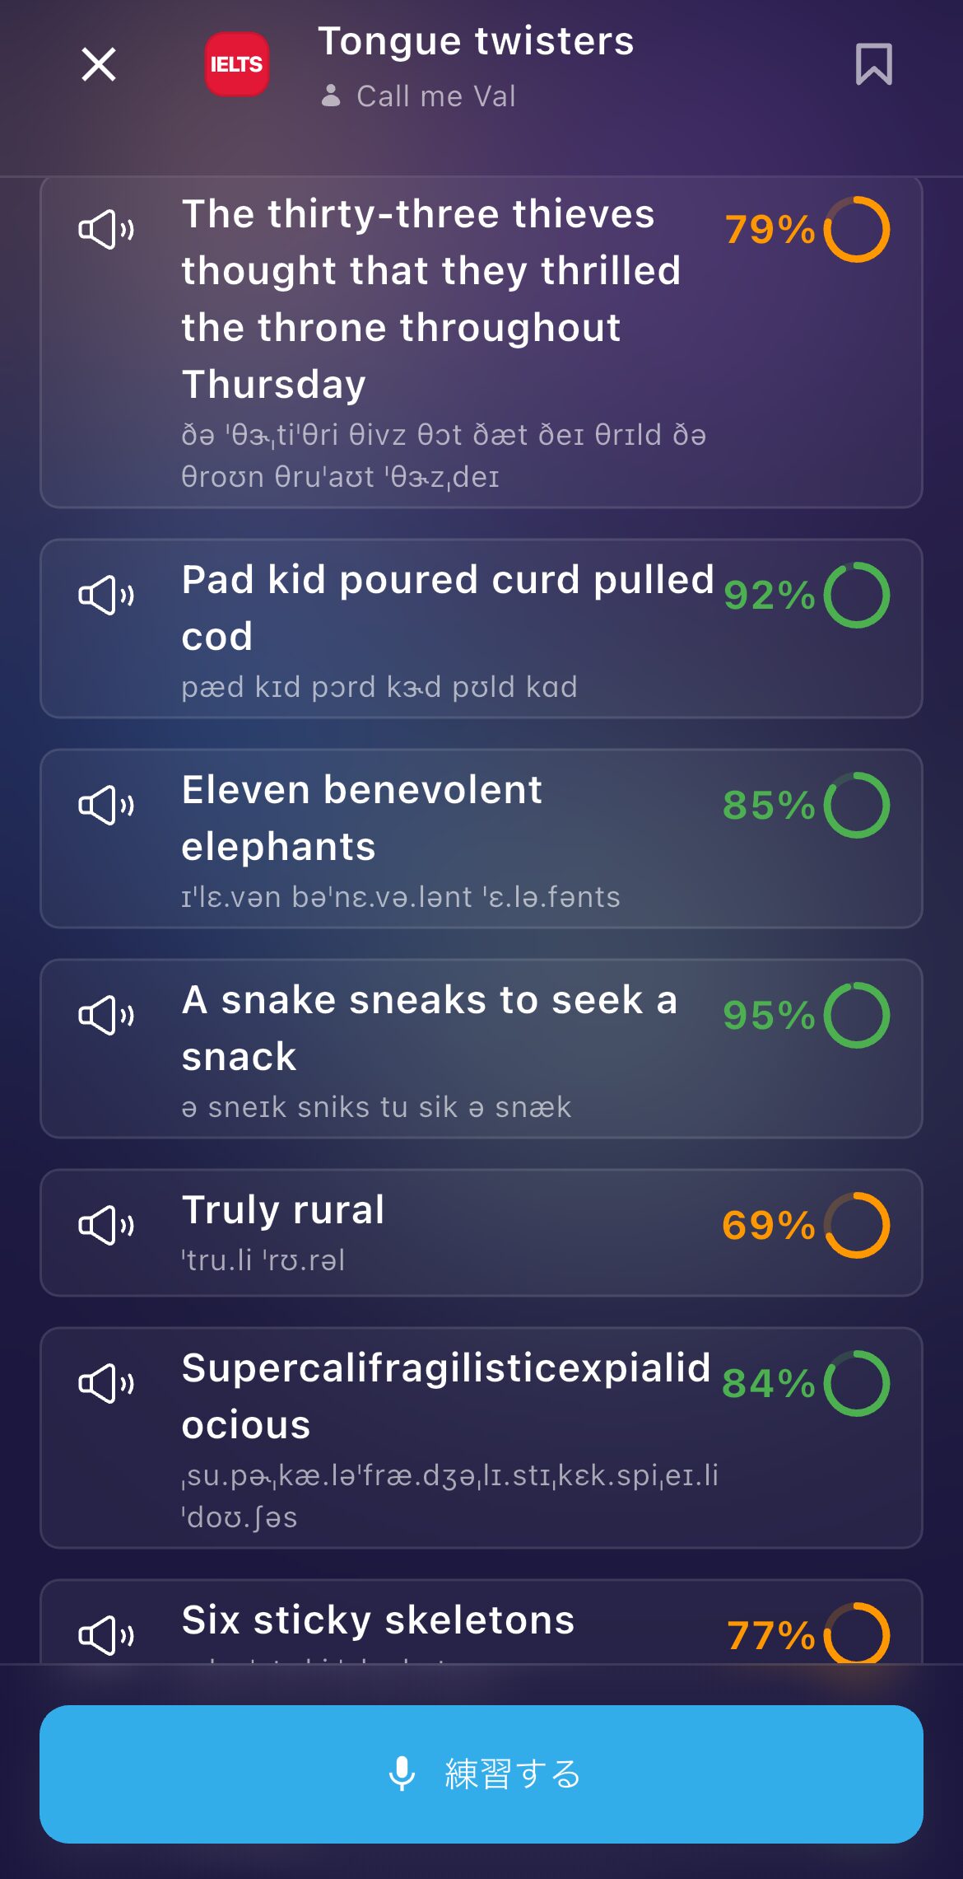Tap speaker icon next to Truly rural

106,1226
